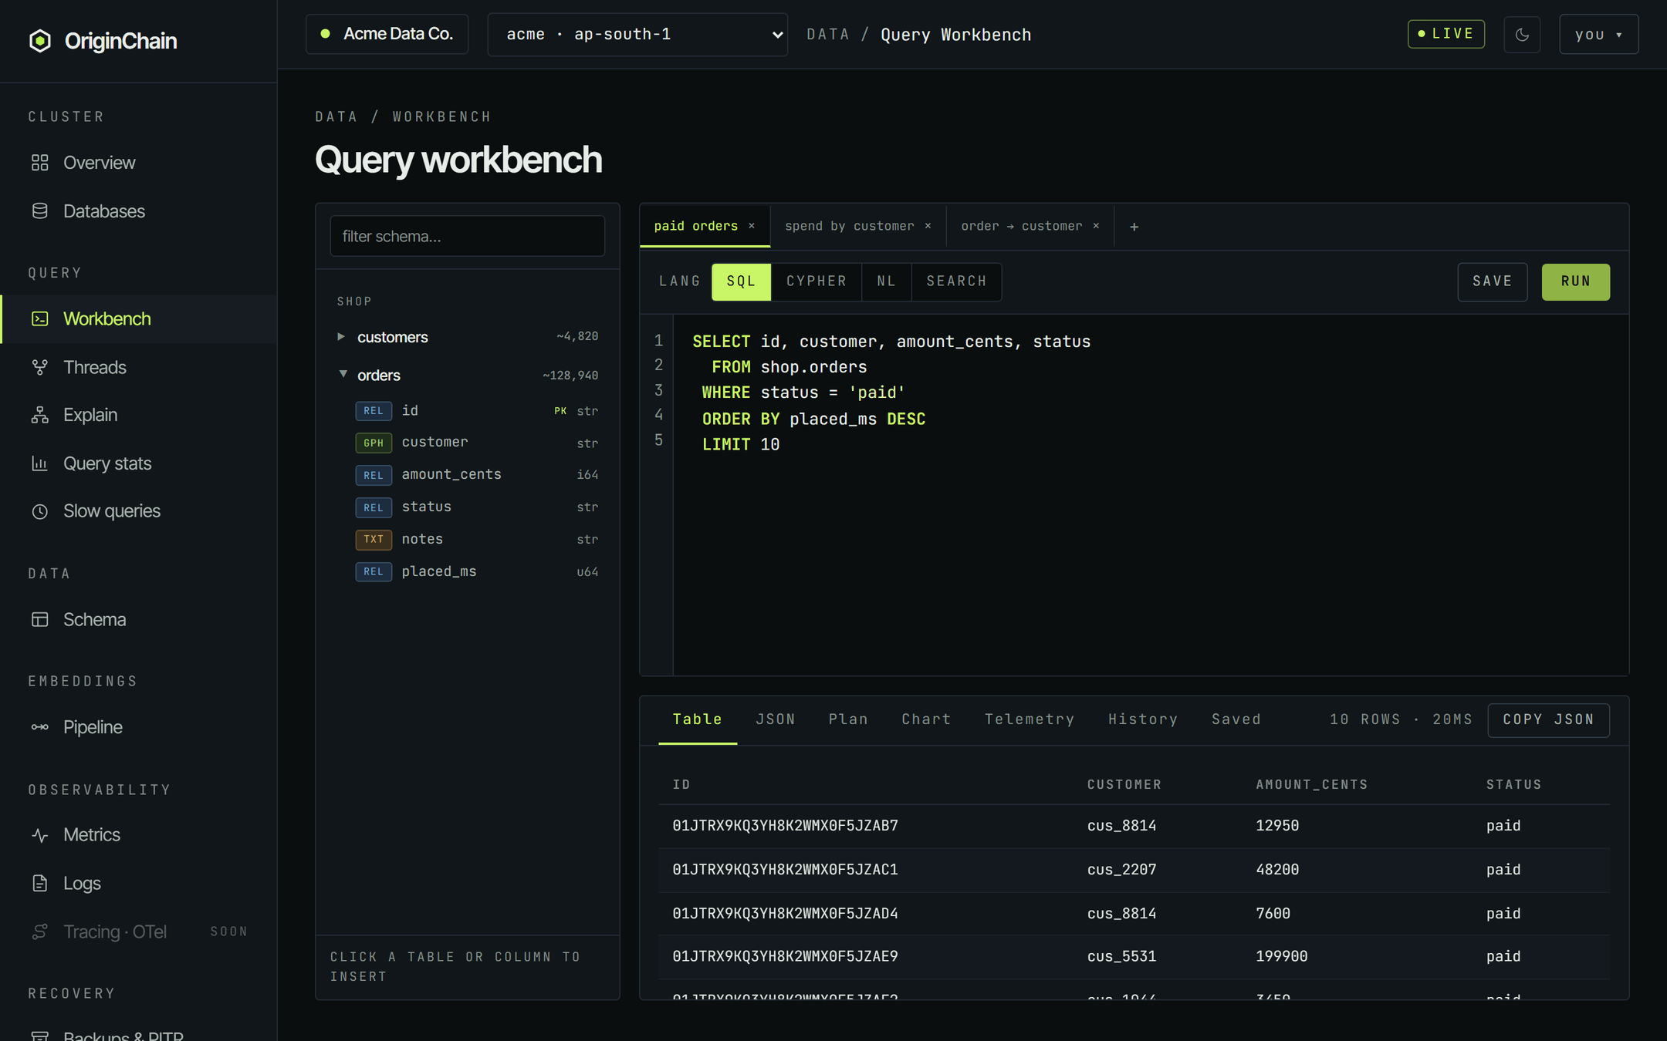This screenshot has height=1041, width=1667.
Task: Insert the notes column
Action: pos(477,539)
